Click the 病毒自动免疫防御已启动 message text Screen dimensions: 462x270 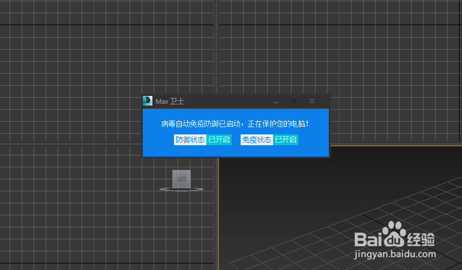pyautogui.click(x=235, y=124)
